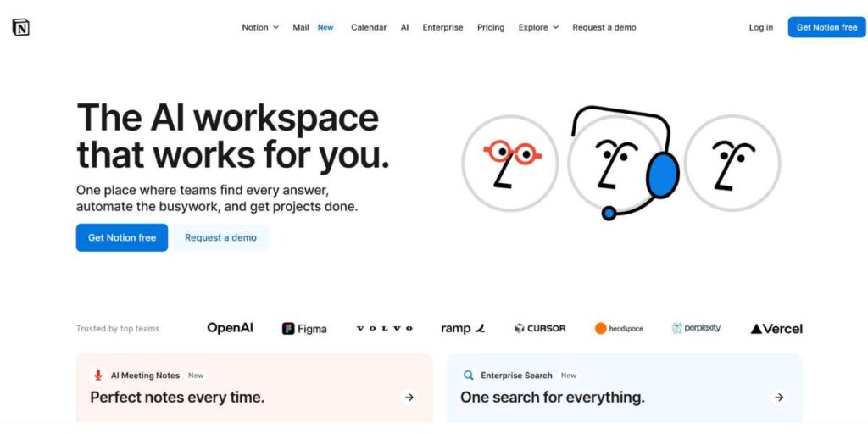This screenshot has width=868, height=434.
Task: Click the light blue Request a demo button
Action: [220, 237]
